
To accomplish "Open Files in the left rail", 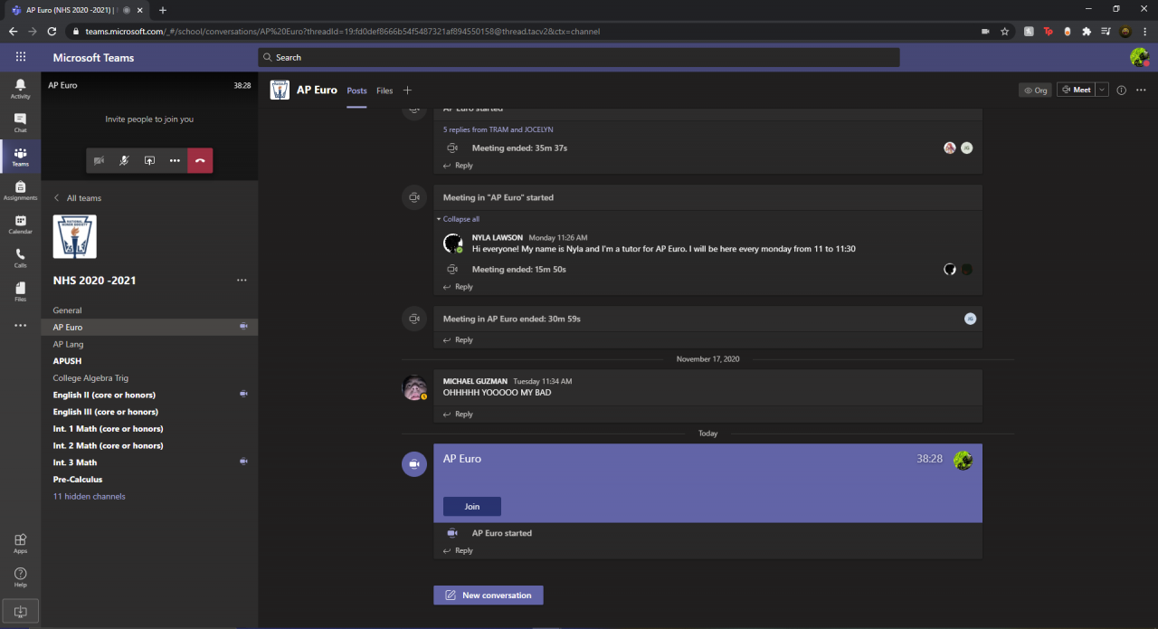I will pyautogui.click(x=20, y=291).
